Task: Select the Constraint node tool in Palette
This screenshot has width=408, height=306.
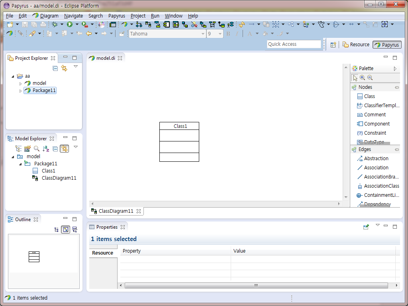Action: [x=372, y=133]
